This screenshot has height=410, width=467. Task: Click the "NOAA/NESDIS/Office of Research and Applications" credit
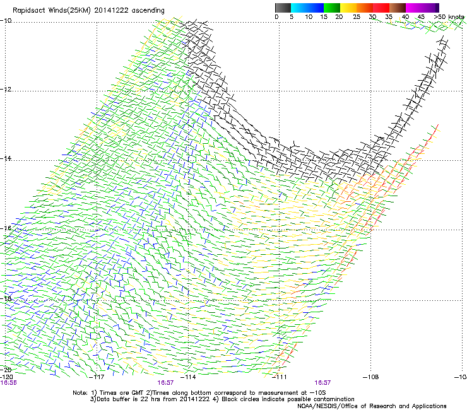tap(372, 406)
